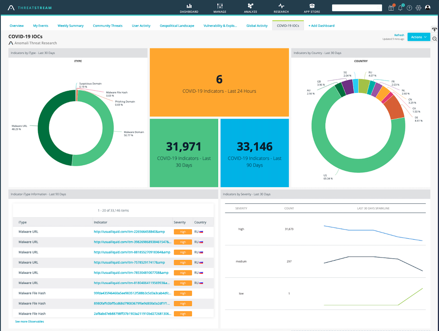This screenshot has height=331, width=439.
Task: Click the Refresh link
Action: (399, 35)
